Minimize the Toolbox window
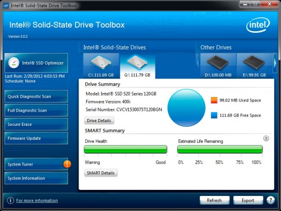This screenshot has width=281, height=211. click(x=245, y=4)
